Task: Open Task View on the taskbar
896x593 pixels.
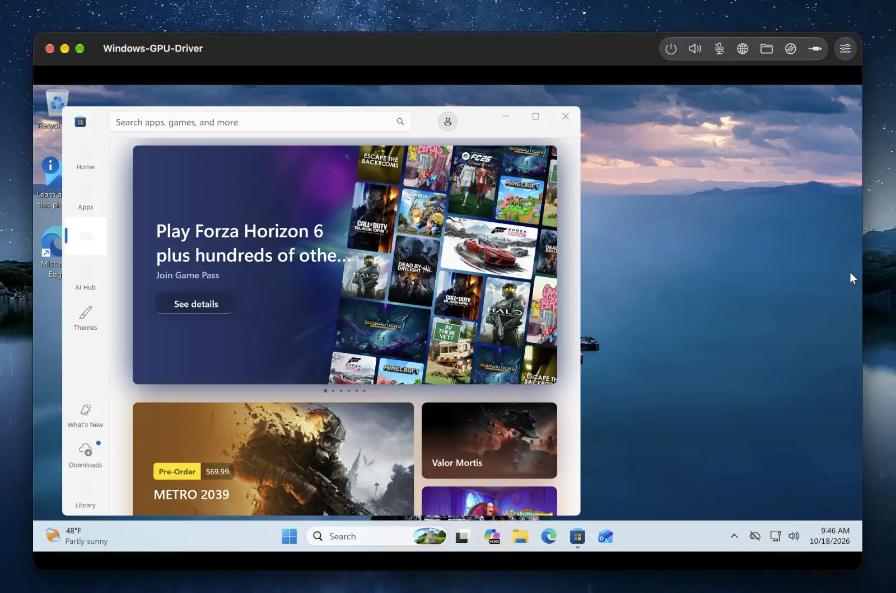Action: click(462, 537)
